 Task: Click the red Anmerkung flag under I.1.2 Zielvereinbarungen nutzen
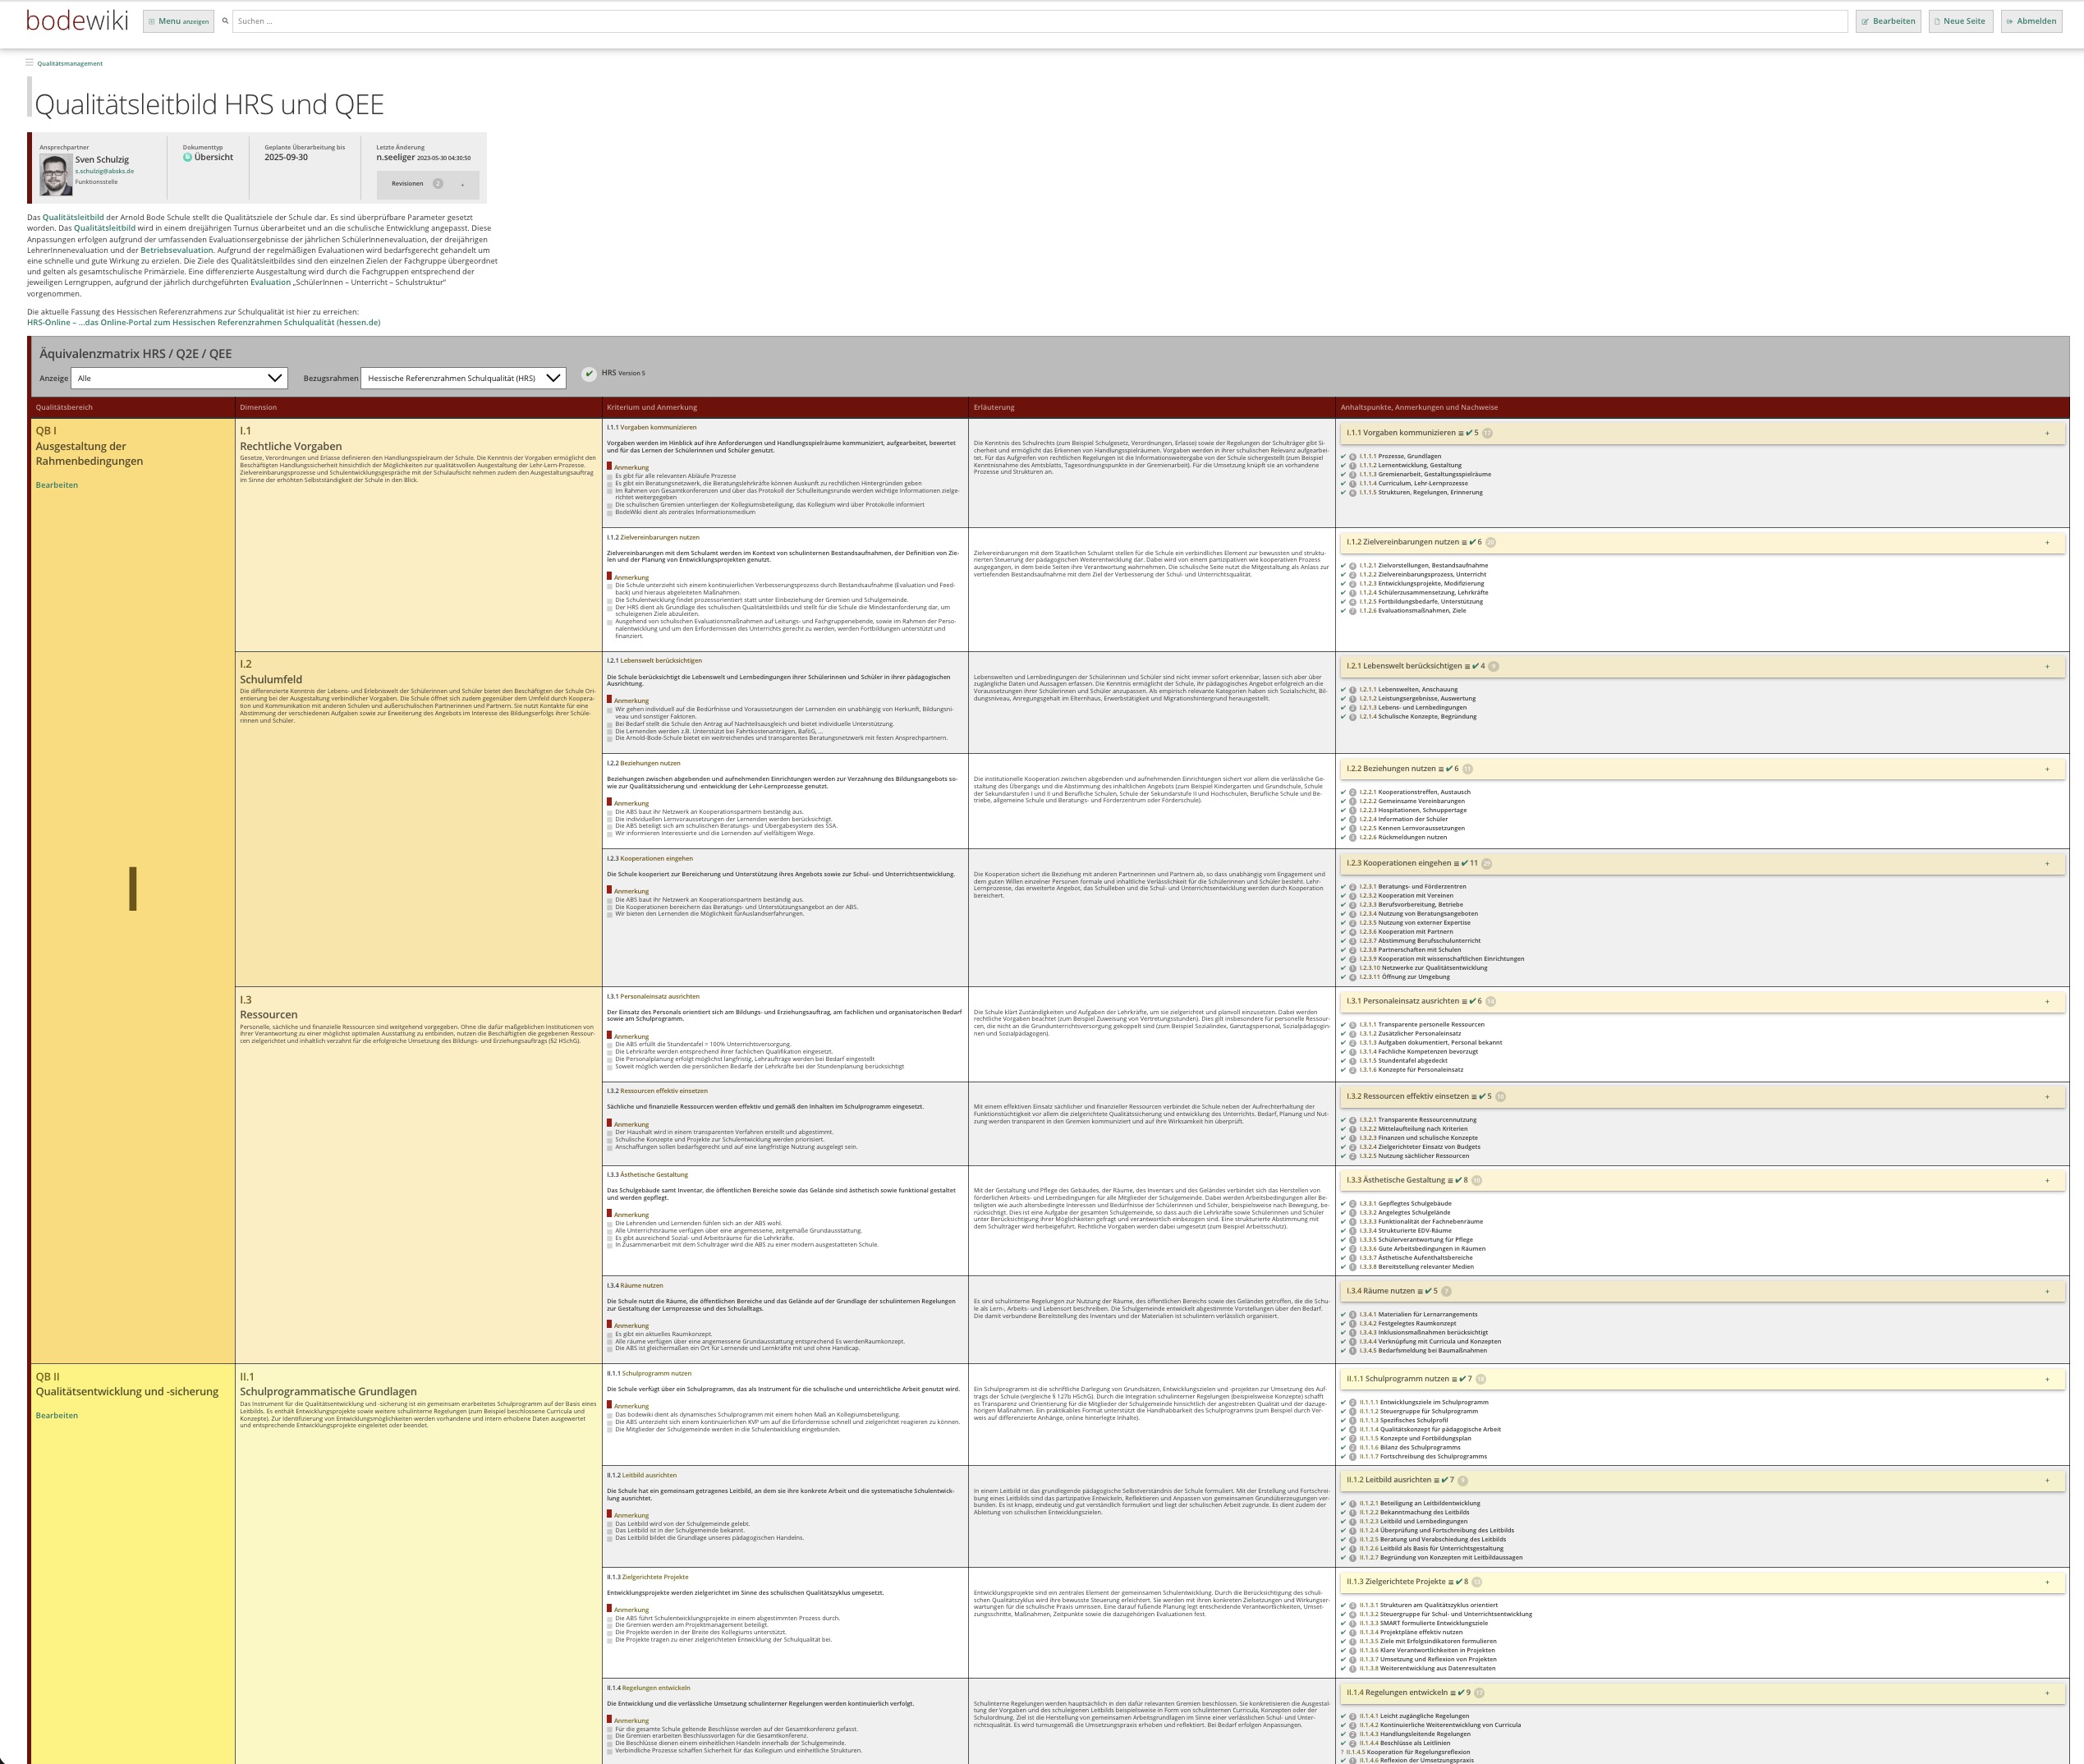coord(609,577)
